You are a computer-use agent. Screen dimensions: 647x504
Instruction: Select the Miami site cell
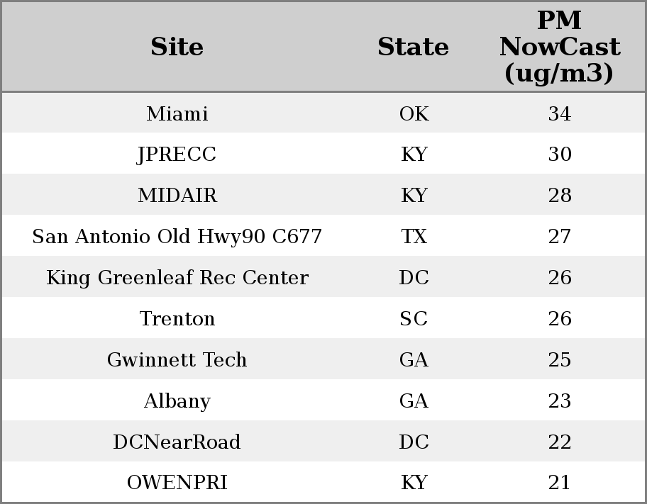[x=177, y=114]
